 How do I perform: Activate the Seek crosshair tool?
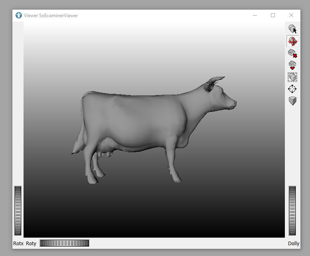(x=292, y=89)
